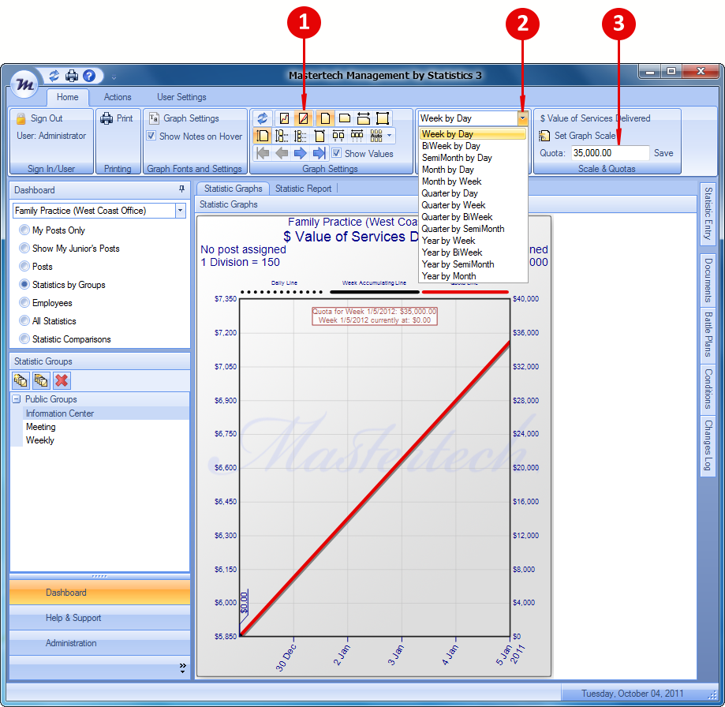This screenshot has width=725, height=707.
Task: Click Set Graph Scale button
Action: pyautogui.click(x=577, y=136)
